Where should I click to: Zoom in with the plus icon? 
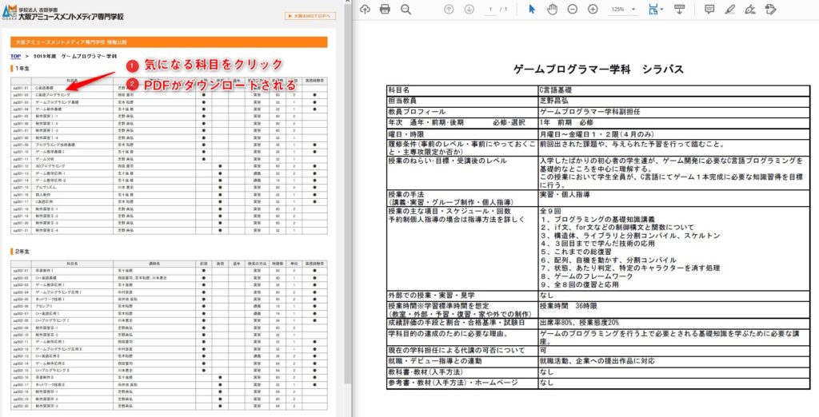[593, 9]
